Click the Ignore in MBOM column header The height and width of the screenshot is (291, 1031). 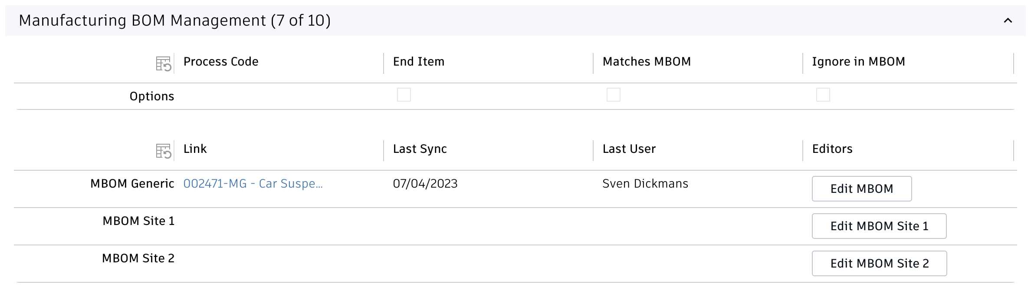click(858, 62)
